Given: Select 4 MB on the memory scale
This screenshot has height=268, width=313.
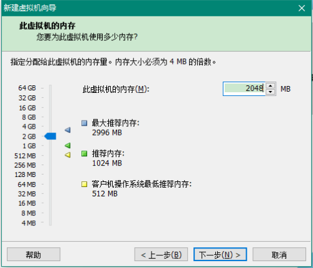Looking at the screenshot, I should click(x=29, y=223).
